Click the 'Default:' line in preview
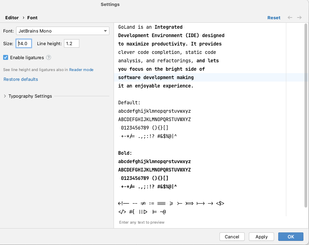309x245 pixels. [129, 103]
